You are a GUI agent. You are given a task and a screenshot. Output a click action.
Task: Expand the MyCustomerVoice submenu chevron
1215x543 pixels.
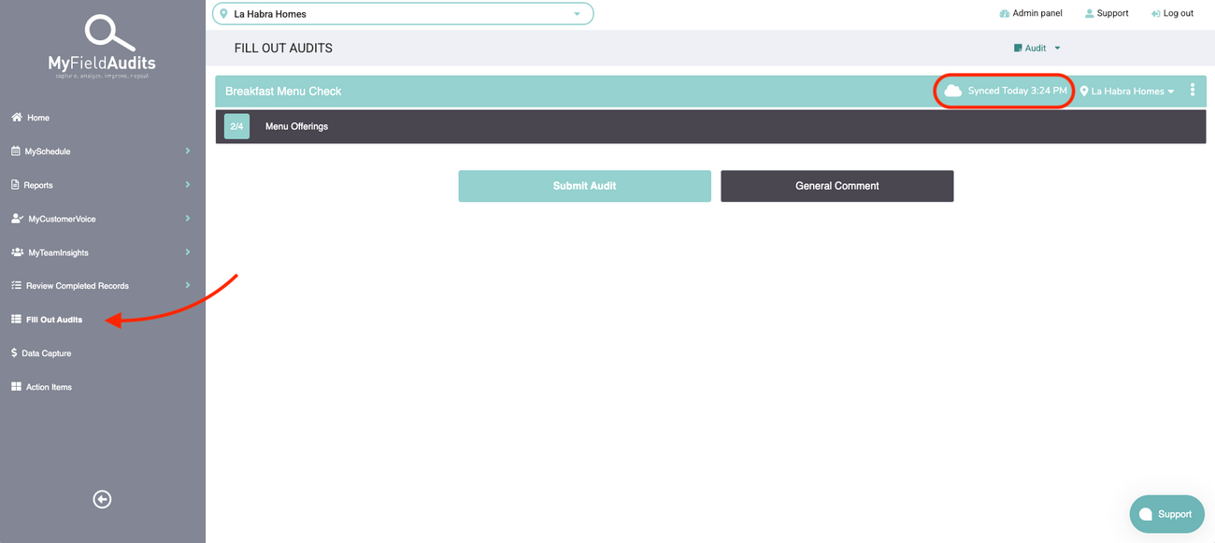[x=188, y=219]
